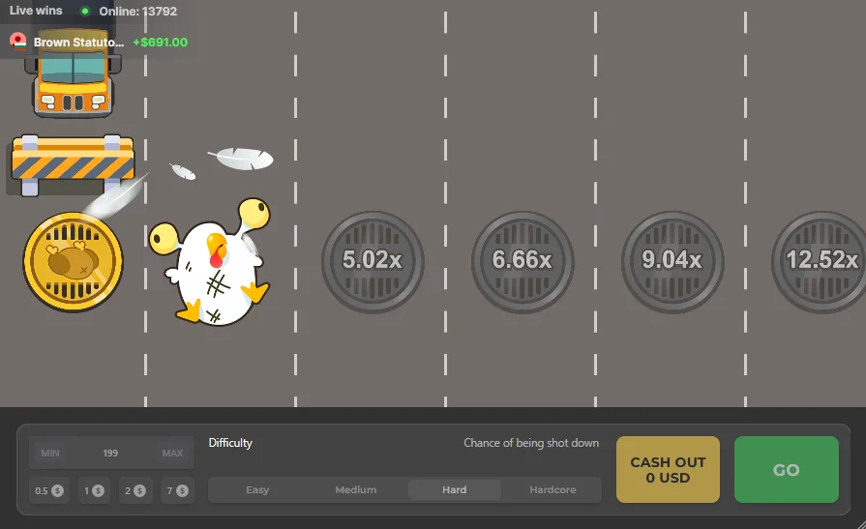Click the Chance of being shot down text
Image resolution: width=866 pixels, height=529 pixels.
531,443
